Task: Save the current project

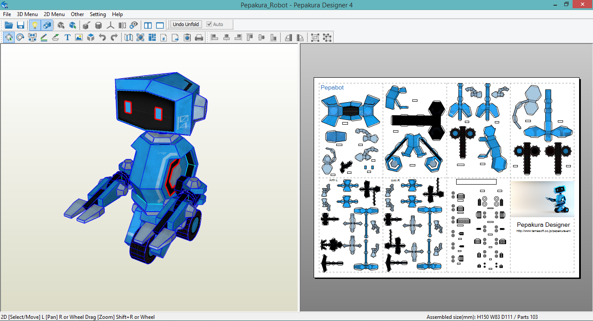Action: (x=20, y=25)
